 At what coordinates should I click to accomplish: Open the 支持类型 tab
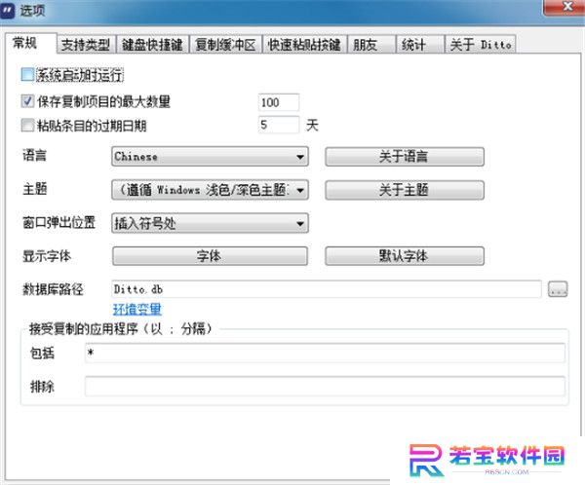tap(86, 45)
